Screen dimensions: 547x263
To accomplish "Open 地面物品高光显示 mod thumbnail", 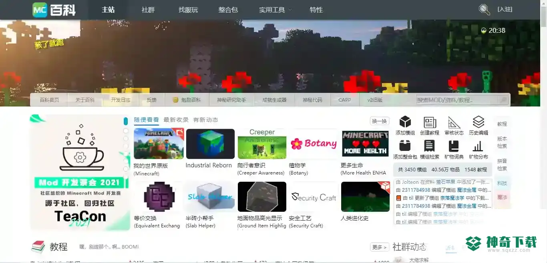I will click(262, 197).
